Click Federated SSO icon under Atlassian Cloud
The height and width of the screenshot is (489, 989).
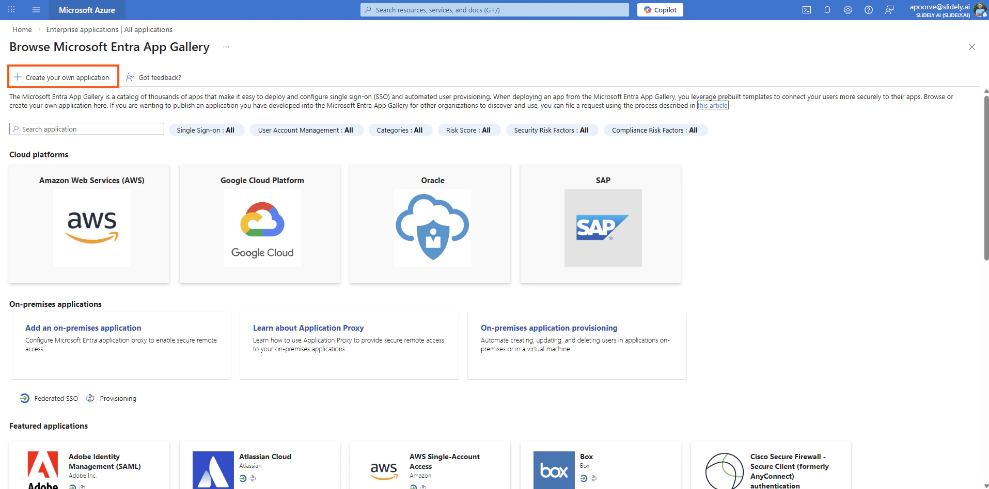click(x=243, y=478)
